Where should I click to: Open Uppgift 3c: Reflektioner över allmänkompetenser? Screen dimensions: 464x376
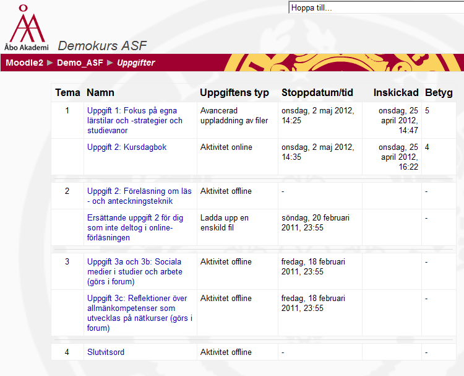[140, 313]
